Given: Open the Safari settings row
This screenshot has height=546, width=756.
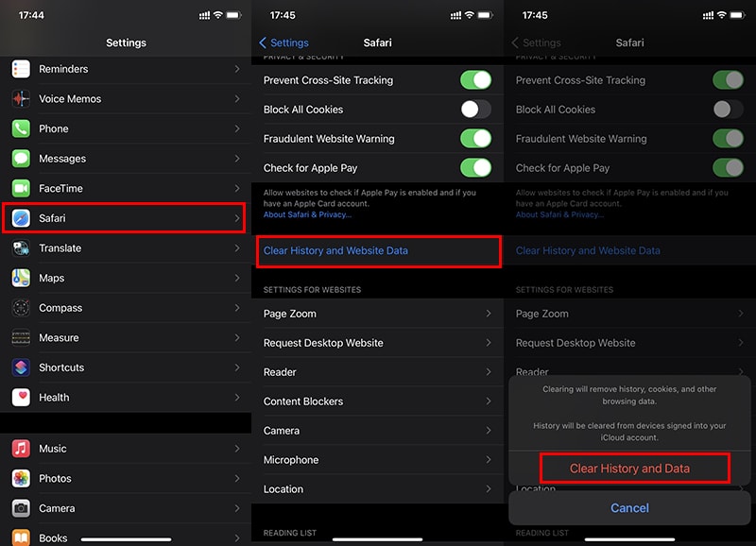Looking at the screenshot, I should pyautogui.click(x=125, y=218).
